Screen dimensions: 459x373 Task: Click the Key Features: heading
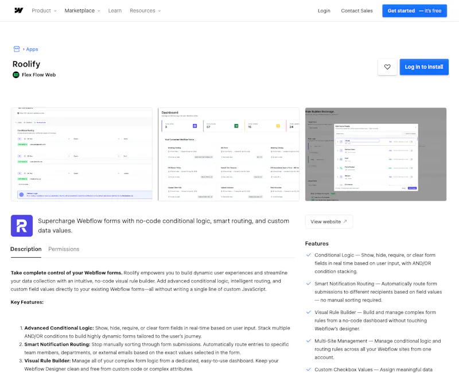tap(27, 302)
